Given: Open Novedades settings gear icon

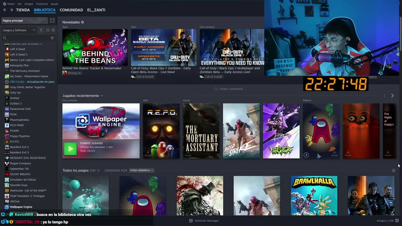Looking at the screenshot, I should 83,22.
